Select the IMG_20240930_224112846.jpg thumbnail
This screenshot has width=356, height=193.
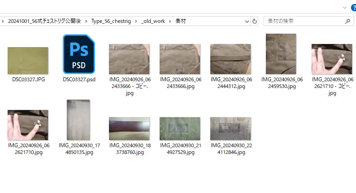(x=230, y=128)
